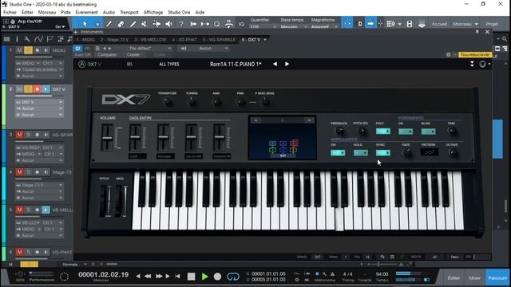Toggle Portamento GLISS switch
Screen dimensions: 511x287
coord(428,132)
